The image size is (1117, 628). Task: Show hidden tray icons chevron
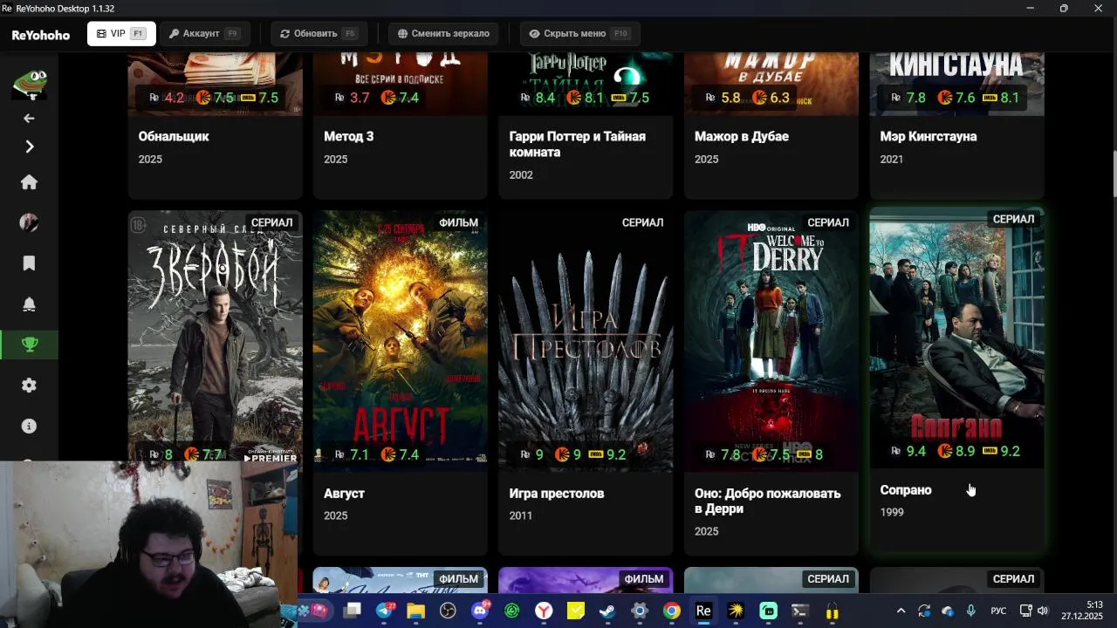pyautogui.click(x=901, y=611)
